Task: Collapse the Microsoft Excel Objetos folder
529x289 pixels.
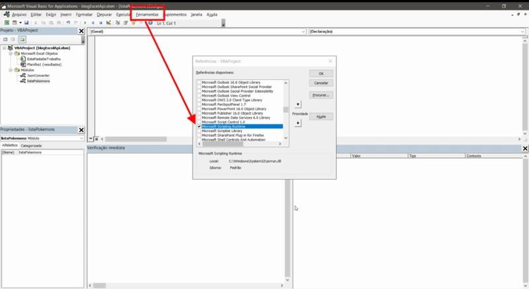Action: (11, 54)
